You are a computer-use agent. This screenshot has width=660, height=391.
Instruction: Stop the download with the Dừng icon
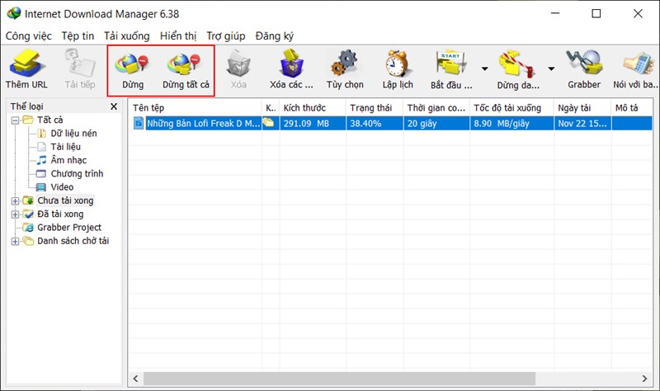point(132,64)
